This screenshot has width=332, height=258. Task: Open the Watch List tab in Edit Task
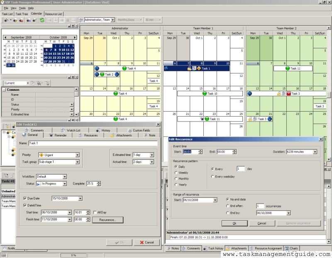click(71, 130)
